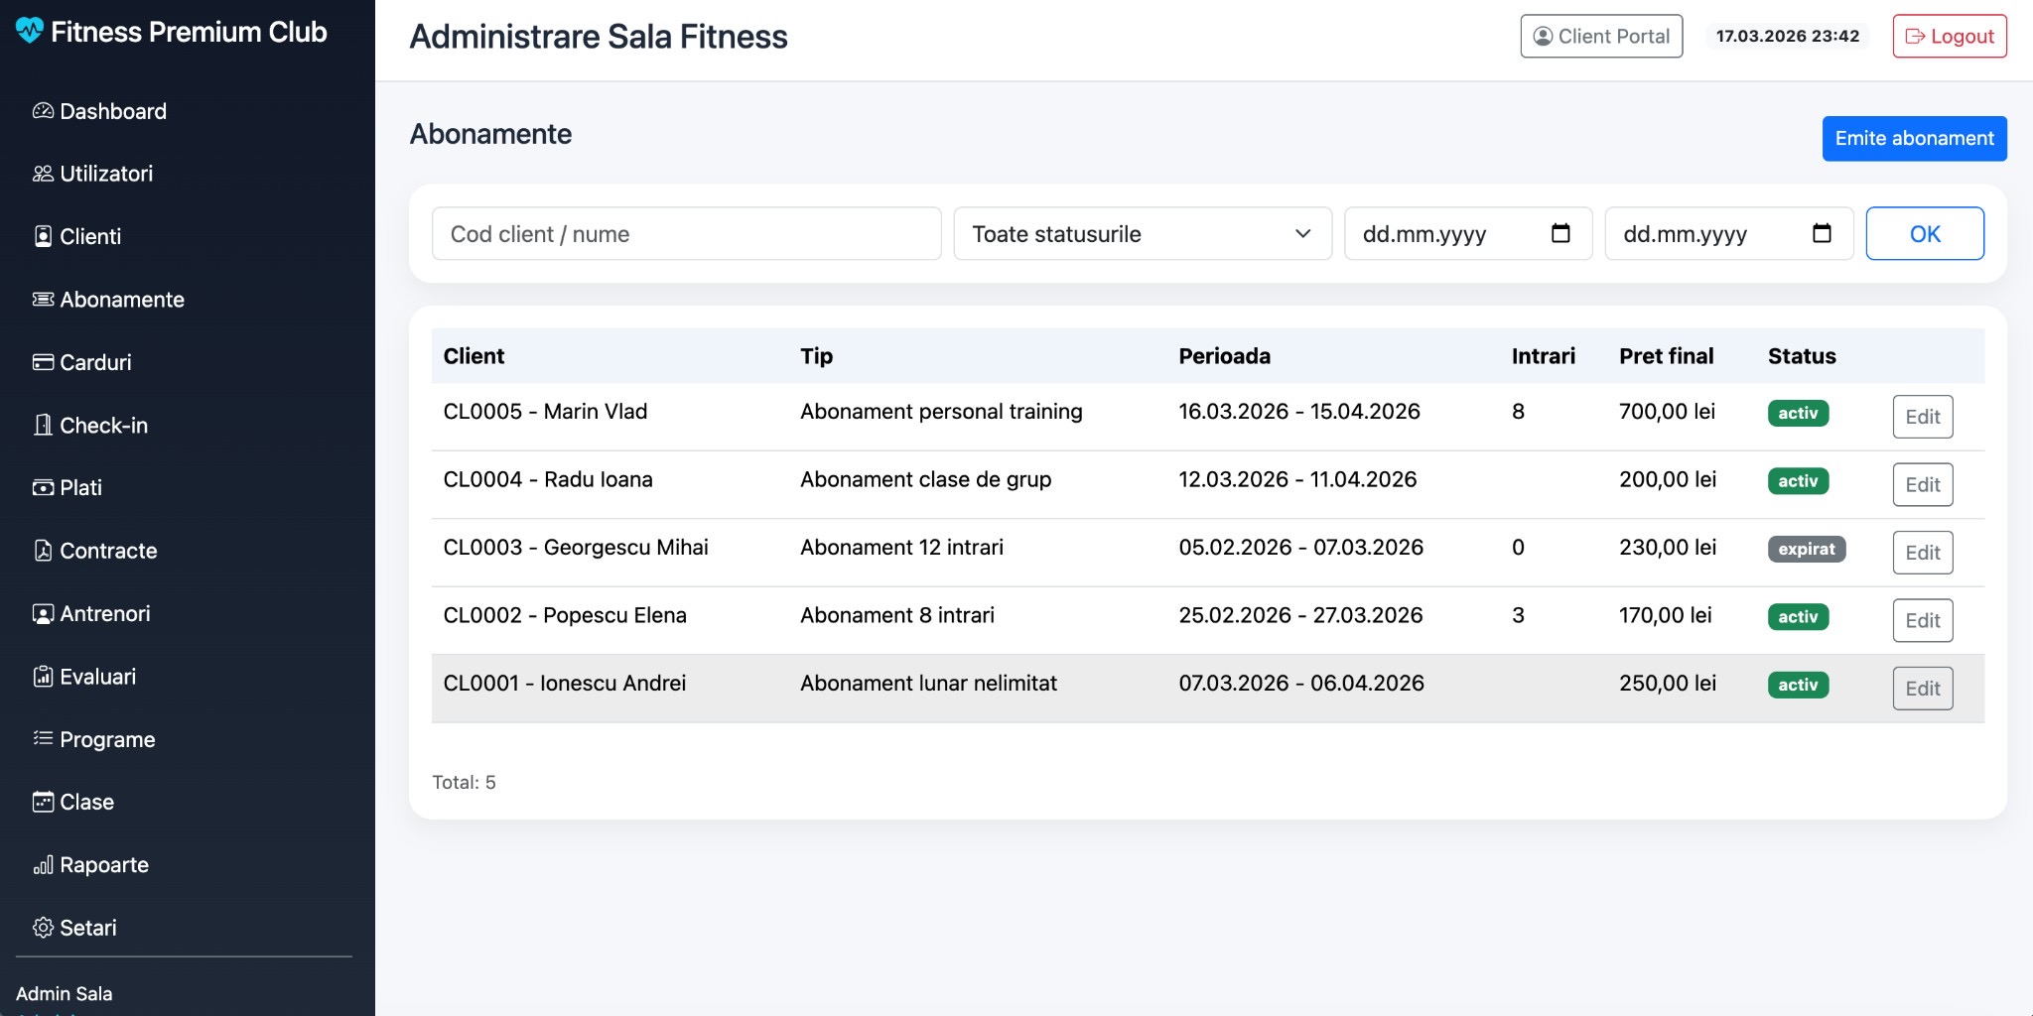Open calendar picker of first date field
Viewport: 2033px width, 1016px height.
click(x=1560, y=233)
